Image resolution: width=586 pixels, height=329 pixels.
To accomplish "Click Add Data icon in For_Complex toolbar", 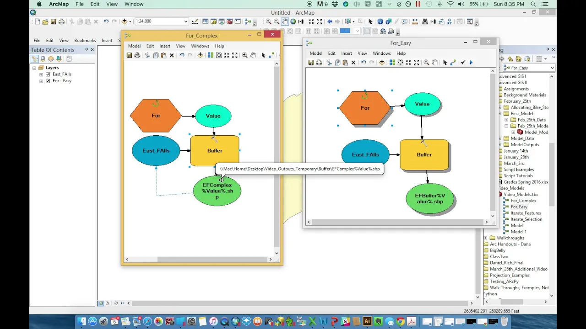I will tap(200, 55).
